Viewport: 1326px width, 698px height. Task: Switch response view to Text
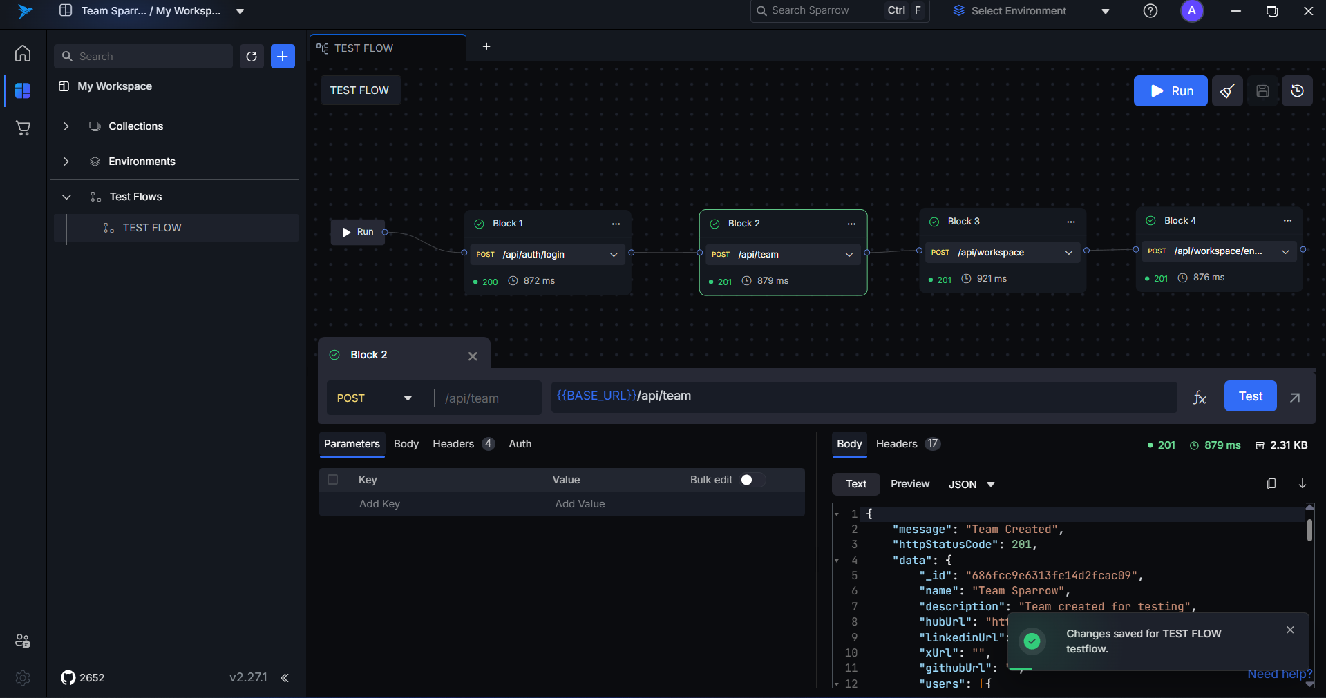(x=856, y=484)
